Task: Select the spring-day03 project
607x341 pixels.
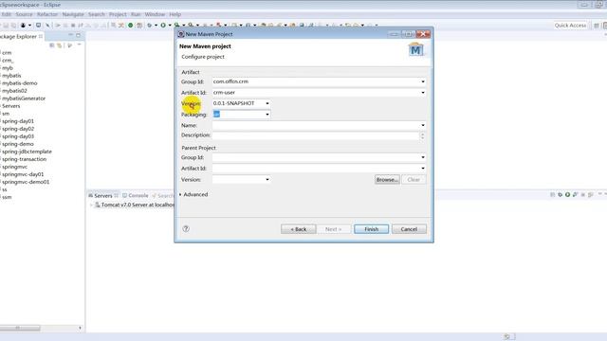Action: (18, 136)
